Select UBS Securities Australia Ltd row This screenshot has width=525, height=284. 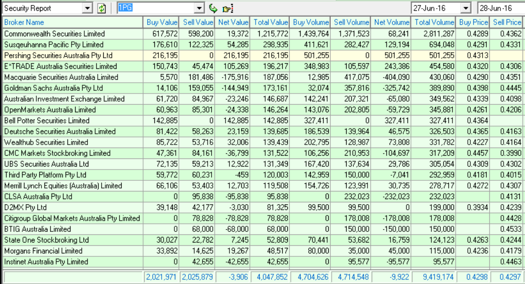[263, 164]
